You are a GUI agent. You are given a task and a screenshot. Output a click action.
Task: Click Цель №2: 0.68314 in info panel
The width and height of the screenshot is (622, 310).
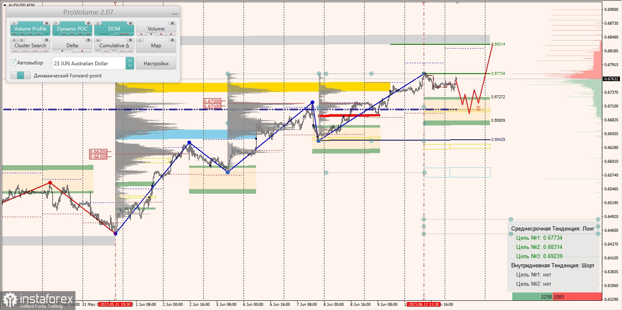[x=539, y=247]
